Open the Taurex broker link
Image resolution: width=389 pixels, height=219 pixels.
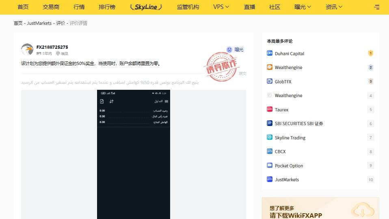pos(281,110)
